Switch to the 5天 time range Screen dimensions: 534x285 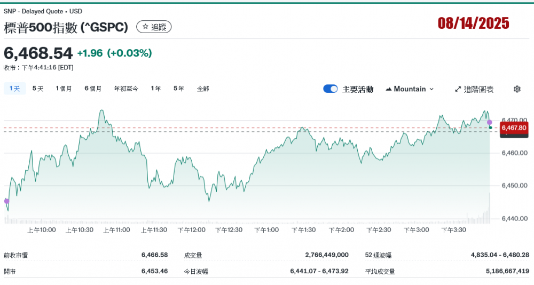(x=38, y=89)
